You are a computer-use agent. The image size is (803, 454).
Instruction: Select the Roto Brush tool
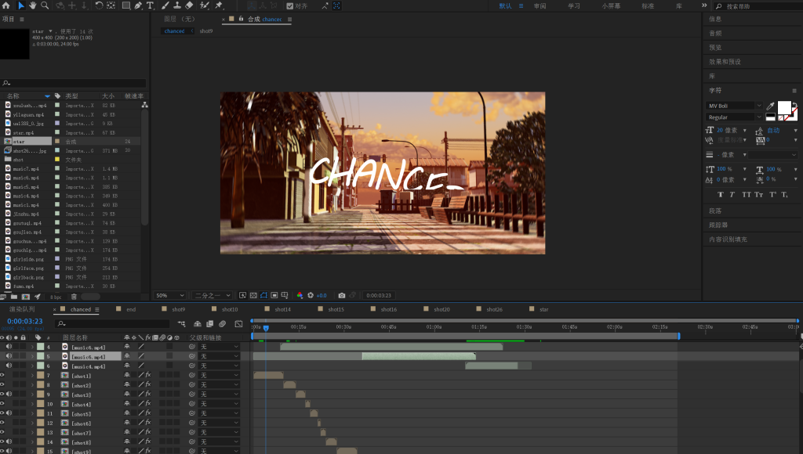[x=205, y=5]
